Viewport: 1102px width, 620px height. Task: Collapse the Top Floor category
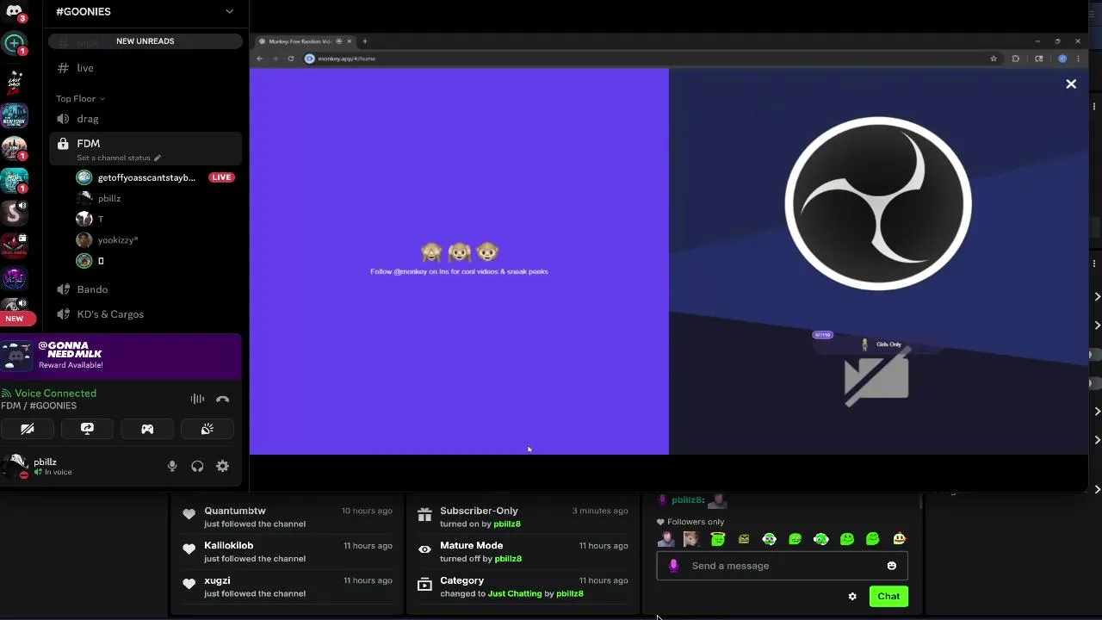click(x=80, y=99)
